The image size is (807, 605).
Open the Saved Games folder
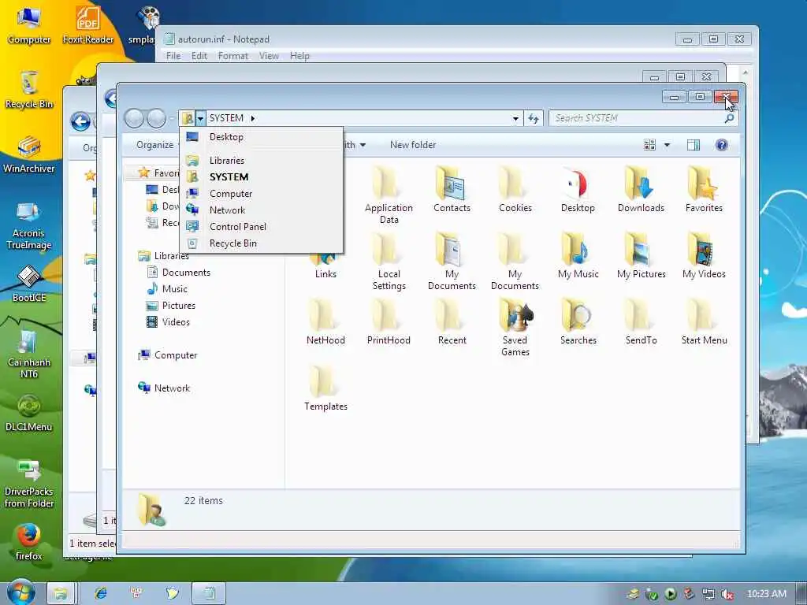pos(515,328)
